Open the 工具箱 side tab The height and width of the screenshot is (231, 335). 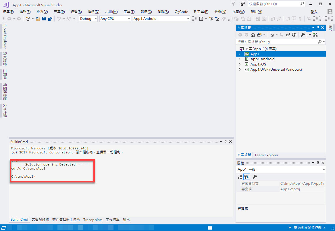5,74
